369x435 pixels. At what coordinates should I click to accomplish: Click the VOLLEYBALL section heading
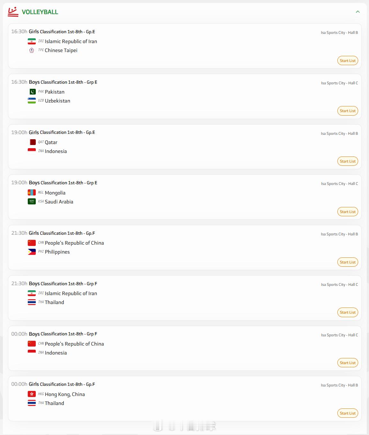pyautogui.click(x=40, y=12)
